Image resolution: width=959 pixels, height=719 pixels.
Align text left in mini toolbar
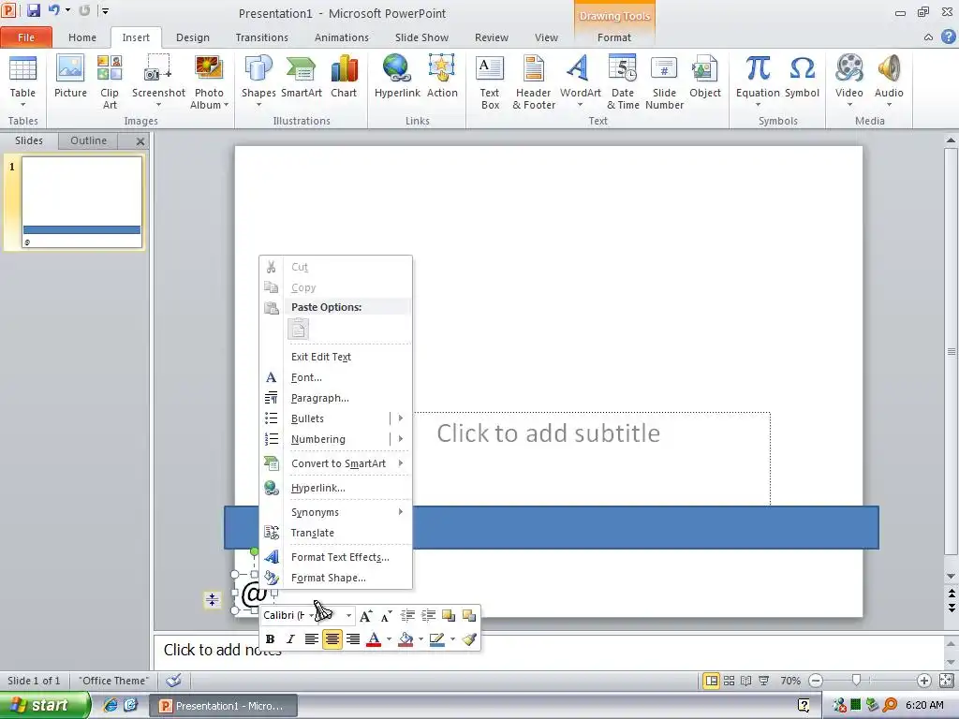pos(311,639)
